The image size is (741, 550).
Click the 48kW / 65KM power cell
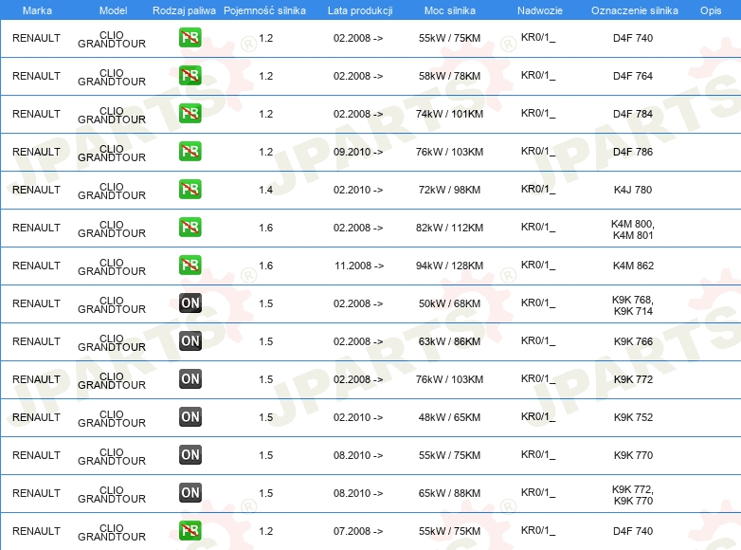449,417
